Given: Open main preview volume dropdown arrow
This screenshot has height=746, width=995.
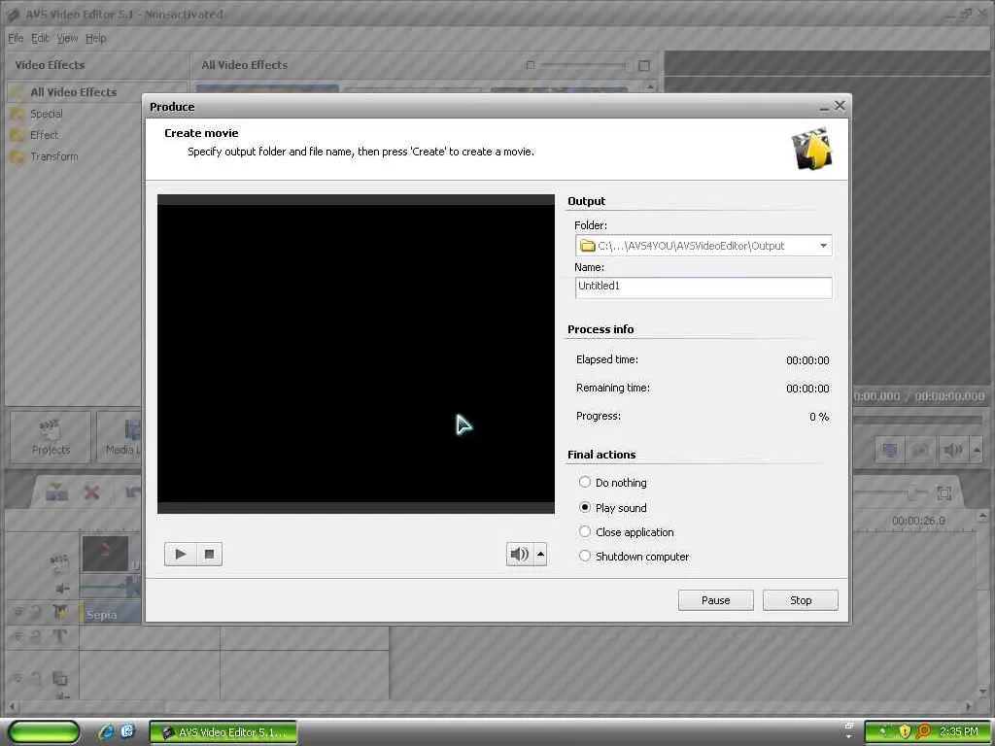Looking at the screenshot, I should point(977,450).
